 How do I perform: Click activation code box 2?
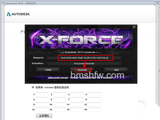pyautogui.click(x=60, y=94)
